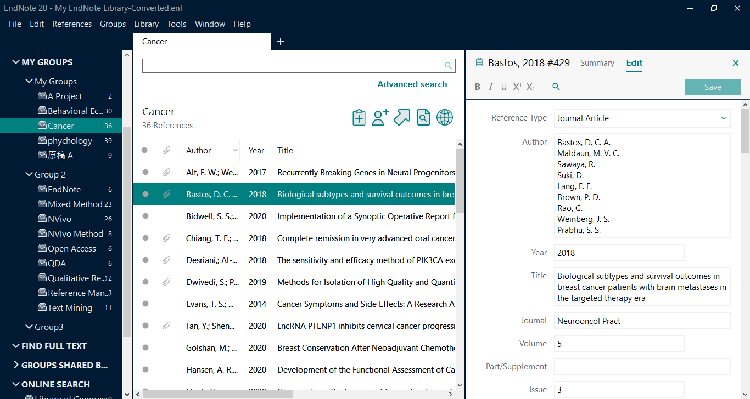
Task: Collapse the My Groups group set
Action: click(29, 82)
